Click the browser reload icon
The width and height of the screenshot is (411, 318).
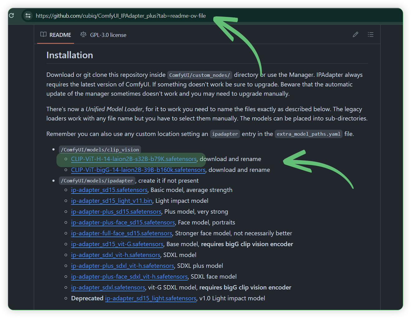pyautogui.click(x=12, y=16)
